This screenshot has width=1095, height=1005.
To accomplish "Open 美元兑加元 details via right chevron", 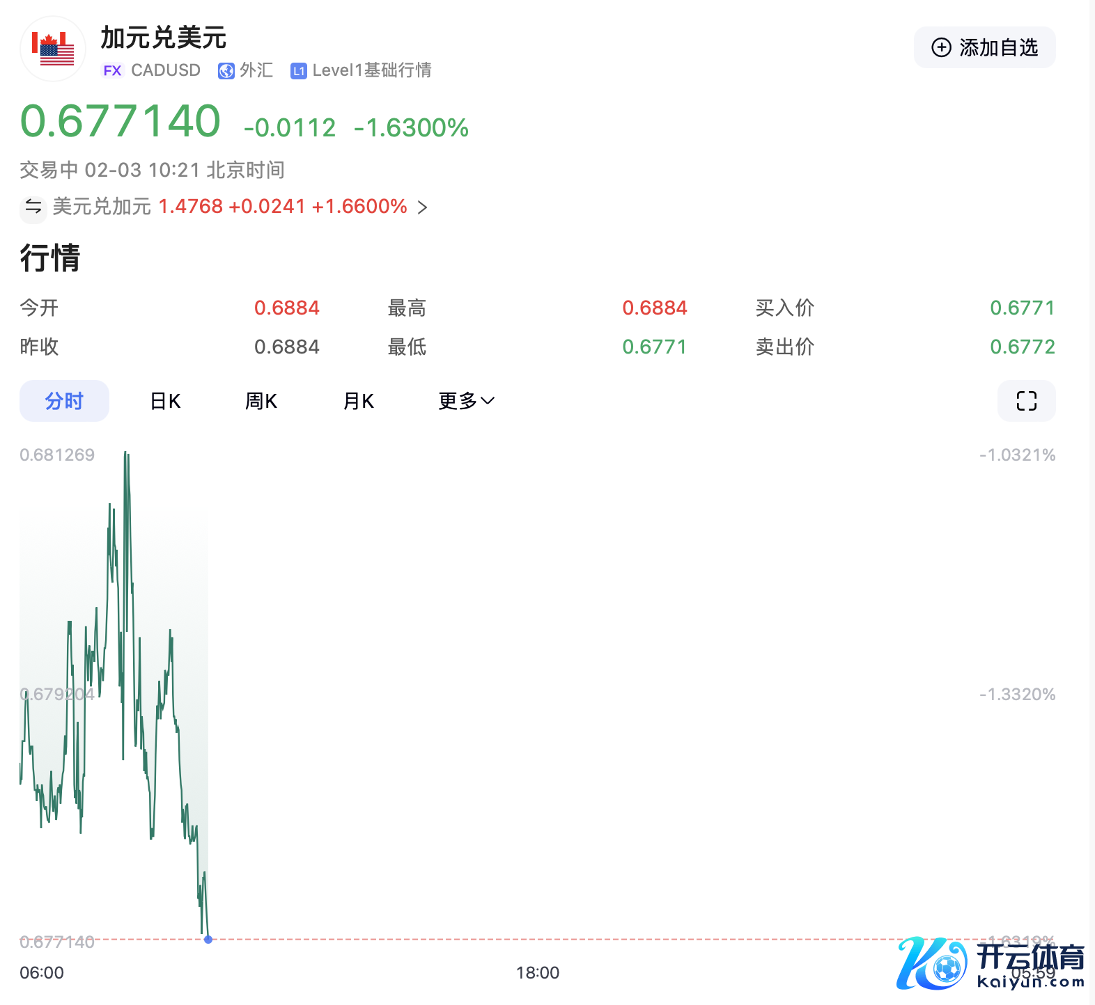I will click(422, 207).
